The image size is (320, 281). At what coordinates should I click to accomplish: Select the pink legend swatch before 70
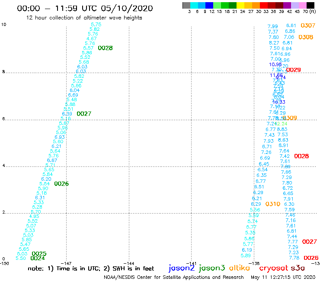coord(302,5)
